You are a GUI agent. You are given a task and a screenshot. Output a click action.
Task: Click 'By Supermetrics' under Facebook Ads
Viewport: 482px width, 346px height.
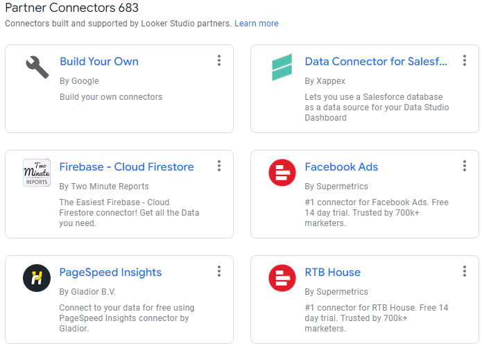click(x=336, y=187)
